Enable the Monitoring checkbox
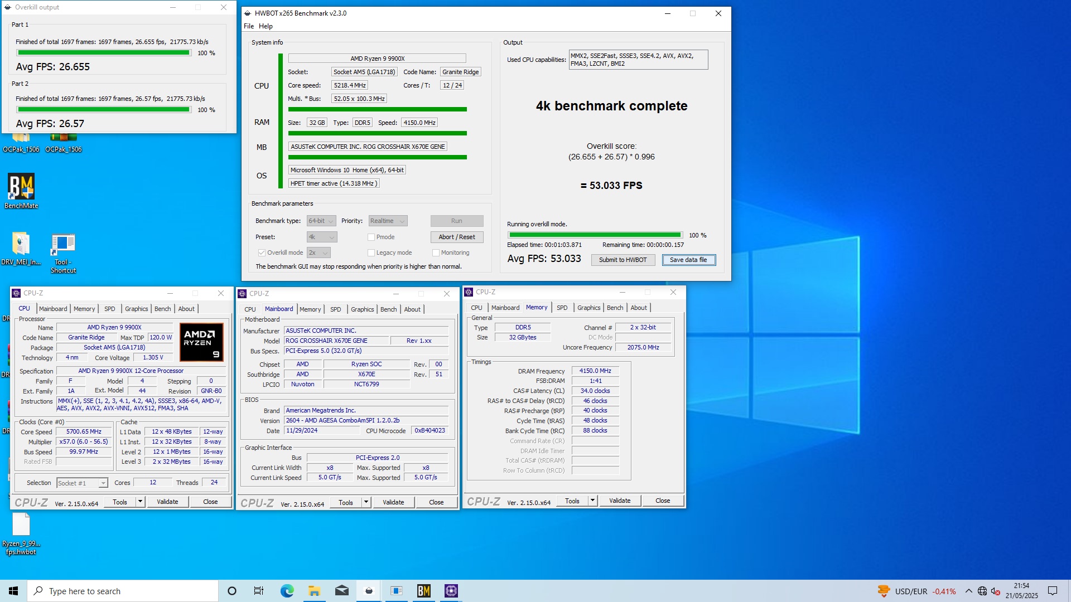 click(436, 253)
